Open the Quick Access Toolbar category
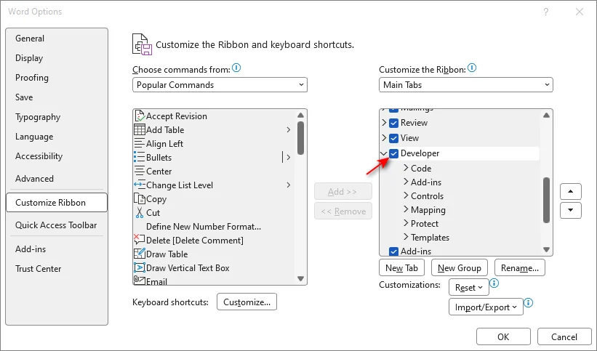597x351 pixels. pyautogui.click(x=56, y=225)
